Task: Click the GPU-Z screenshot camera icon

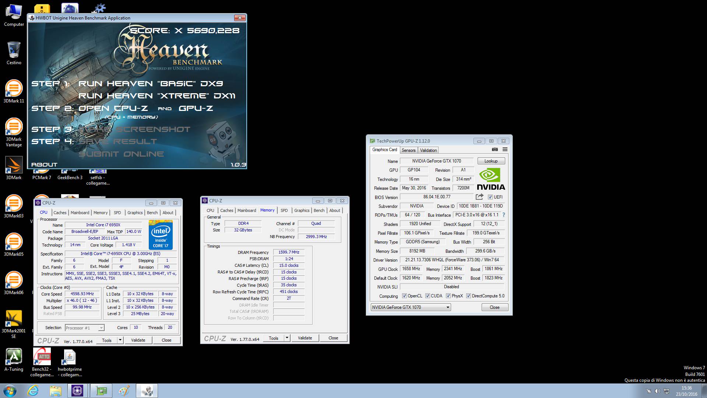Action: [495, 149]
